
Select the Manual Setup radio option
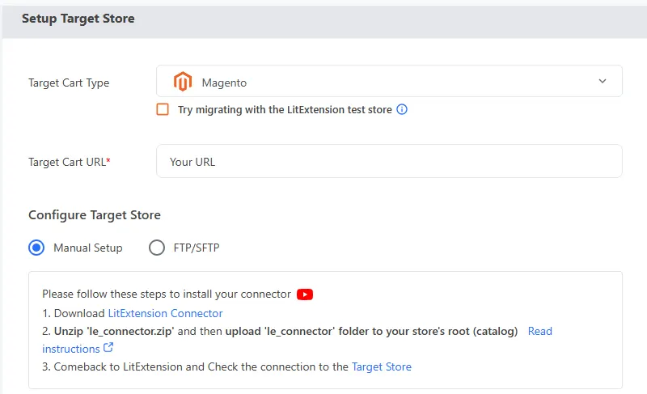point(36,248)
